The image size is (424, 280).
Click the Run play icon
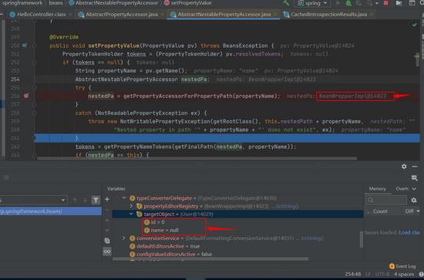point(338,3)
